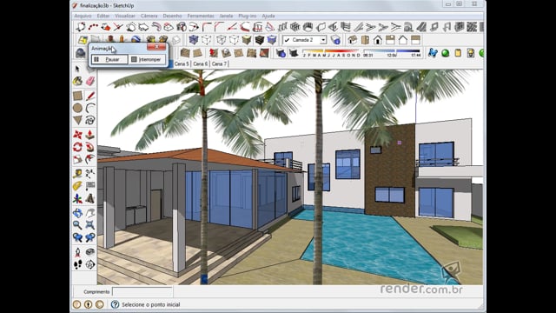The width and height of the screenshot is (556, 313).
Task: Click Pausar in the Animação dialog
Action: (x=109, y=59)
